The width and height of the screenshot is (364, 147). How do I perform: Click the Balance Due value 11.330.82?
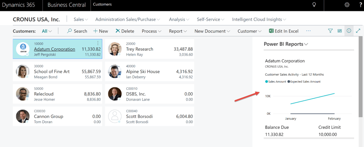[274, 135]
